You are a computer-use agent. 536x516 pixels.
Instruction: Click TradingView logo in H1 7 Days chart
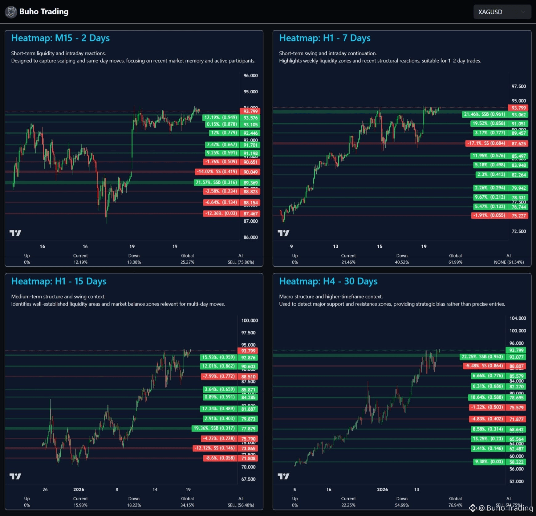(x=283, y=233)
